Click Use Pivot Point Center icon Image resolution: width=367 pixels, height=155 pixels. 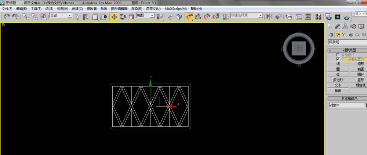click(x=160, y=16)
